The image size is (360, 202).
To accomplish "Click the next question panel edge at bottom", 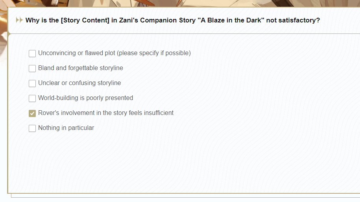I will click(x=186, y=196).
